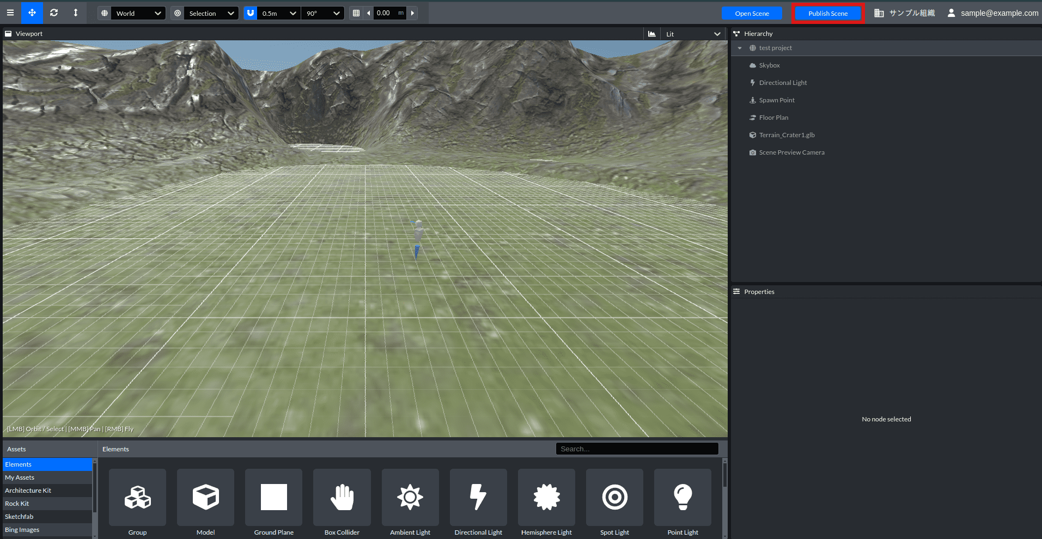Increase the grid height with the right stepper arrow
The image size is (1042, 539).
[412, 13]
